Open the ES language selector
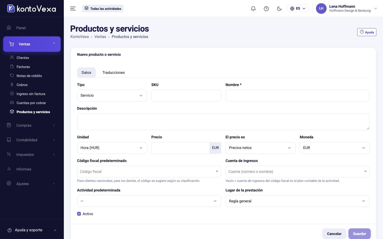383x239 pixels. click(x=298, y=8)
